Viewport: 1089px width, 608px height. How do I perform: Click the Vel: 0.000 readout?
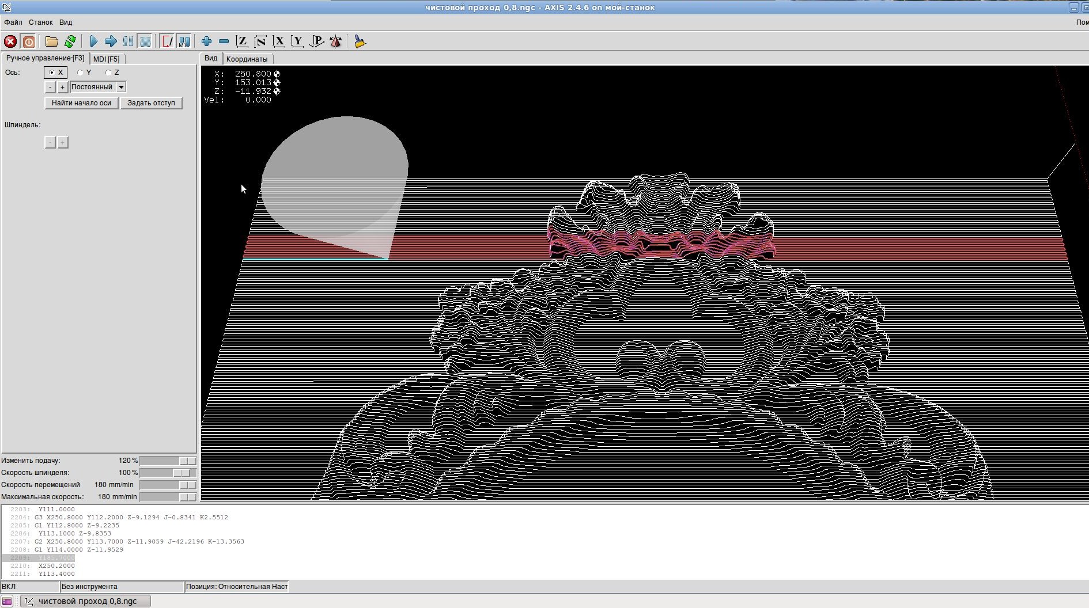point(237,100)
